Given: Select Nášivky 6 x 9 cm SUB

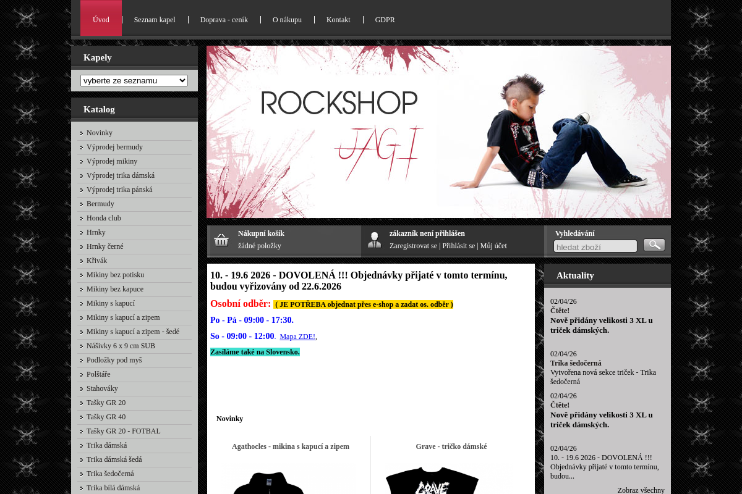Looking at the screenshot, I should 121,346.
